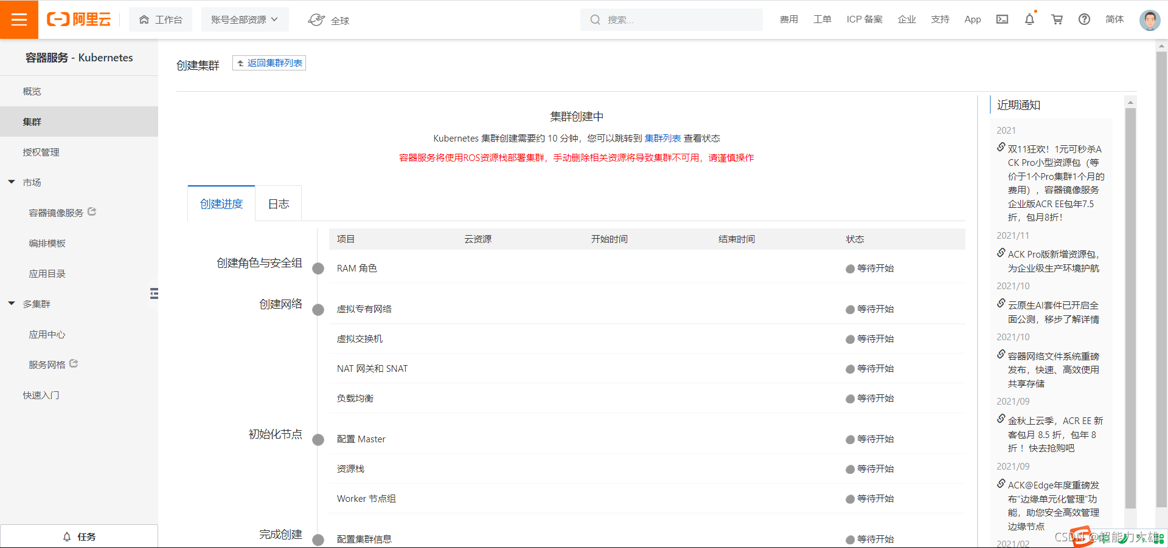Open 授权管理 in sidebar

click(x=41, y=152)
